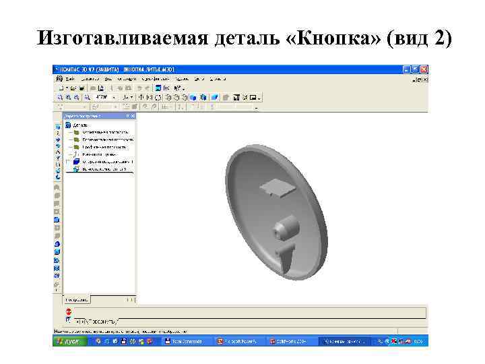Click the blue rebuild model icon
This screenshot has height=364, width=485.
pos(158,88)
